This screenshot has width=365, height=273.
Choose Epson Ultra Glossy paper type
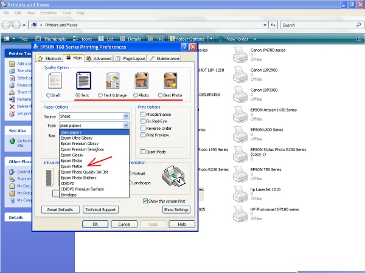coord(94,138)
